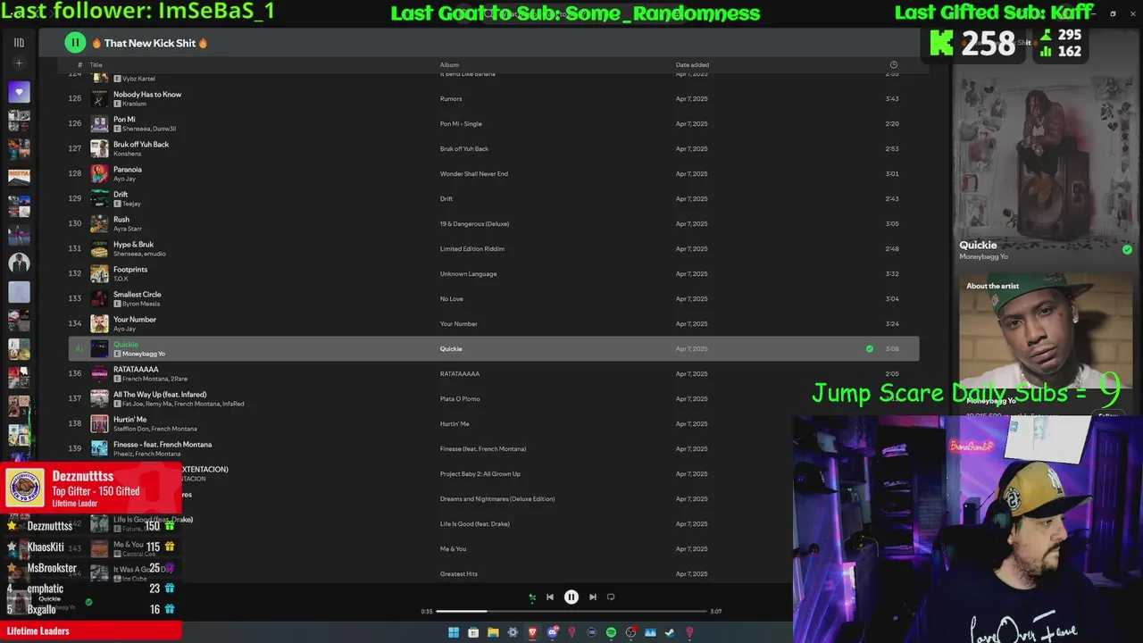
Task: Open Liked Songs heart playlist
Action: (x=19, y=91)
